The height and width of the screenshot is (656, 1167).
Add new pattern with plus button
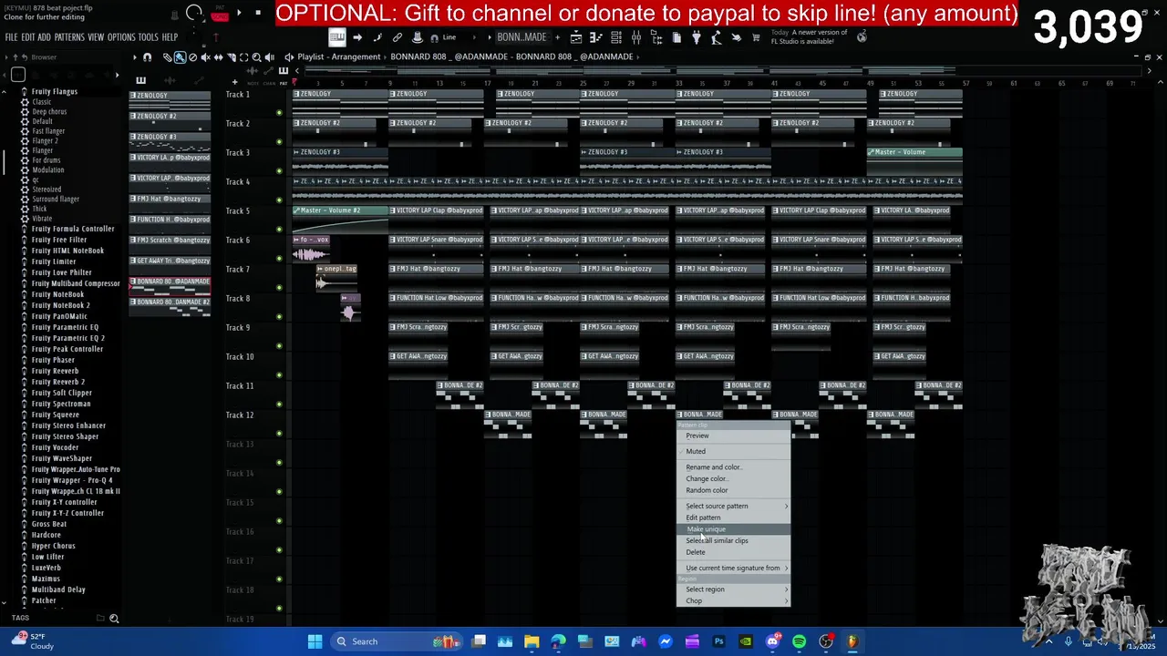(558, 37)
